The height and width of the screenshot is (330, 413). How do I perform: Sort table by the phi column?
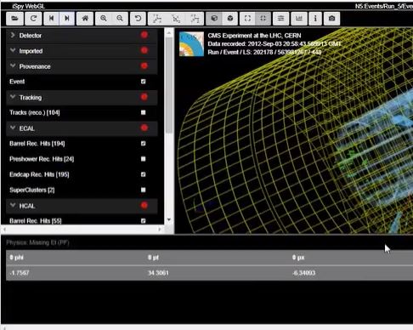click(16, 258)
